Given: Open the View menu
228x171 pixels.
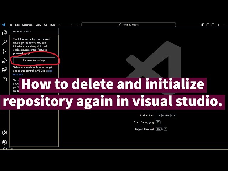Looking at the screenshot, I should pos(38,25).
